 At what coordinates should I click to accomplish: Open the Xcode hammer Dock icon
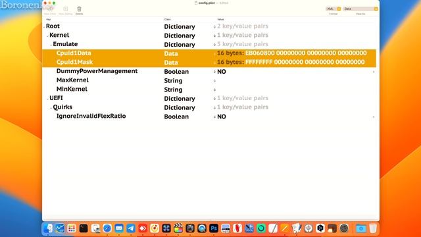(x=249, y=228)
